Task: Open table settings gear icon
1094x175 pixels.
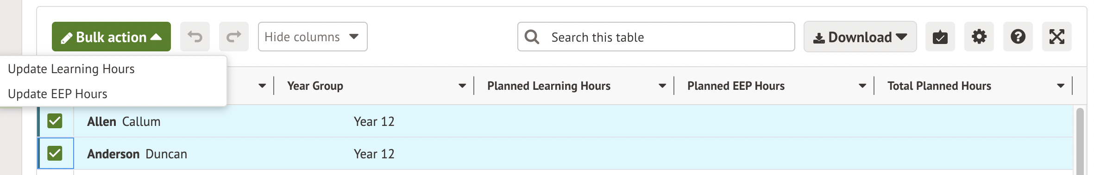Action: 979,37
